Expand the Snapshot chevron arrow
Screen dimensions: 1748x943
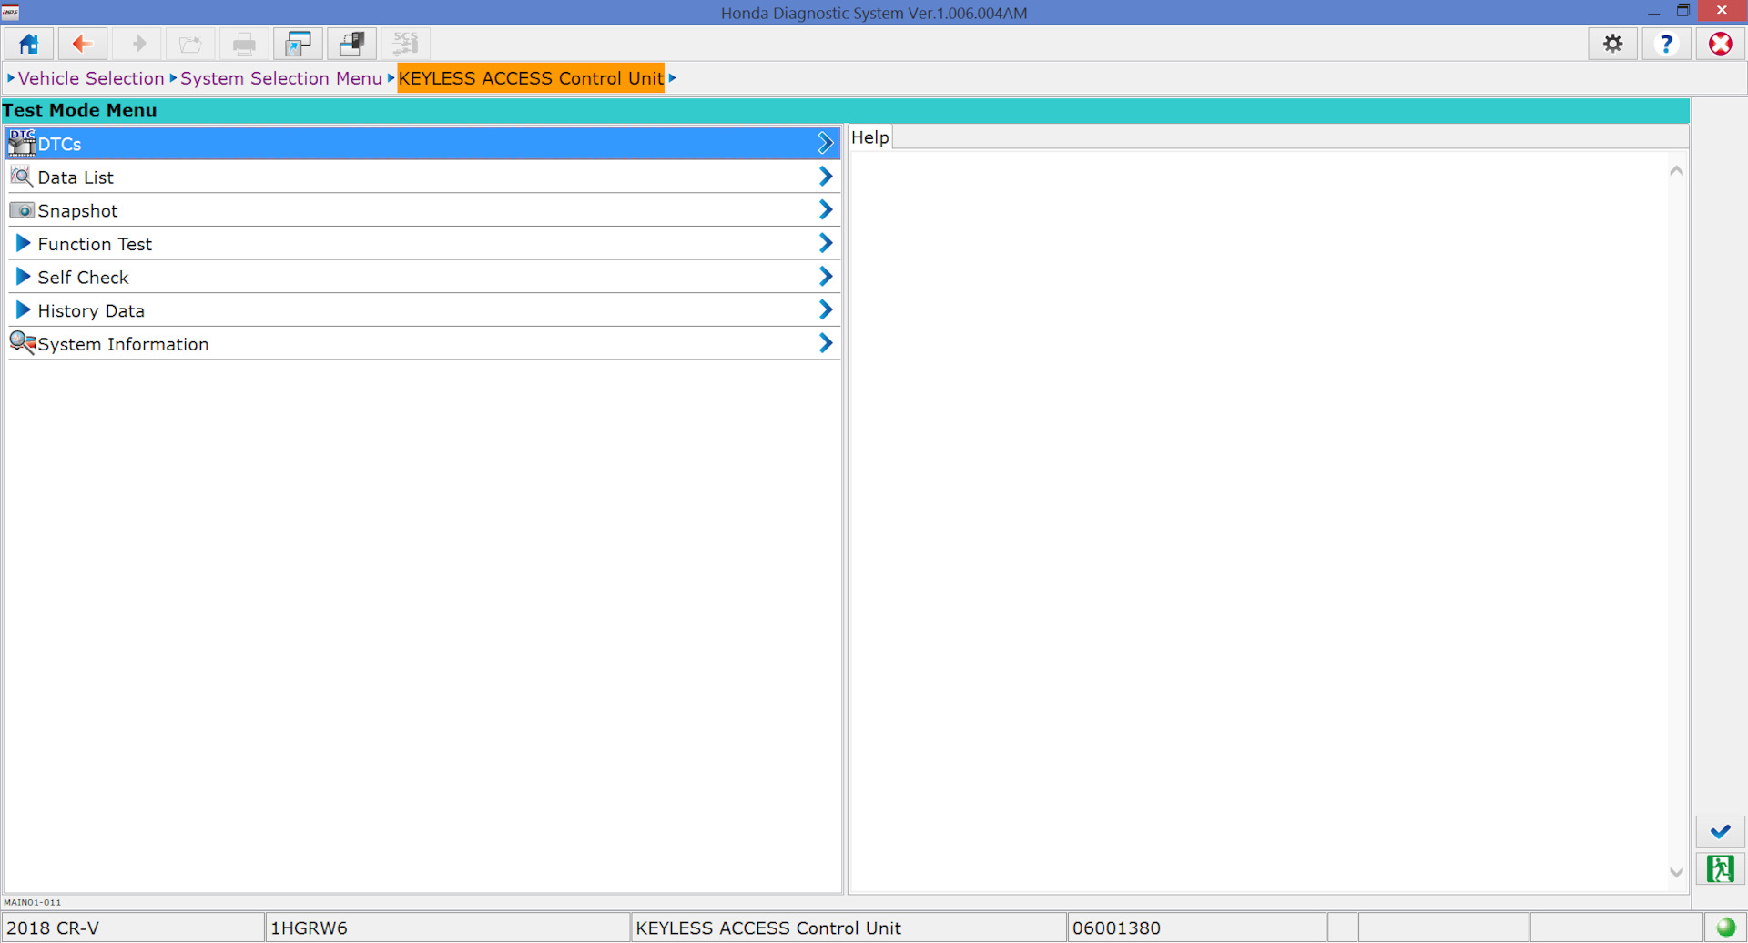point(825,210)
